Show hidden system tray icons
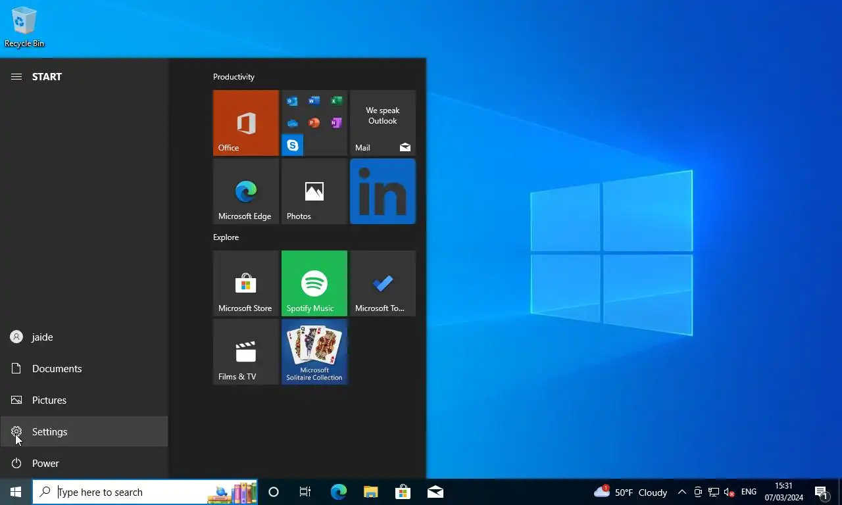The width and height of the screenshot is (842, 505). [x=682, y=492]
